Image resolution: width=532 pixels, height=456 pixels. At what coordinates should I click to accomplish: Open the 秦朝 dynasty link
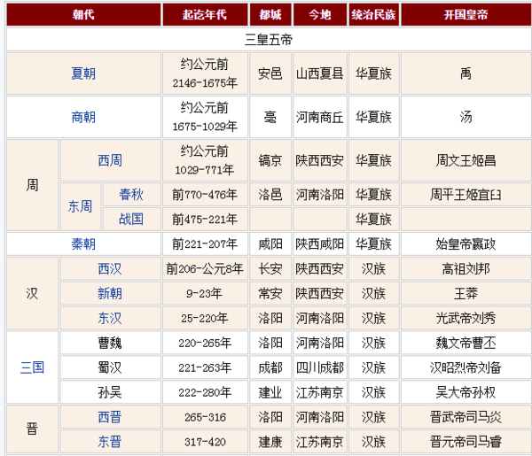pos(83,243)
